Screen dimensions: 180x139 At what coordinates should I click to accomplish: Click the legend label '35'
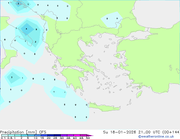pos(68,138)
